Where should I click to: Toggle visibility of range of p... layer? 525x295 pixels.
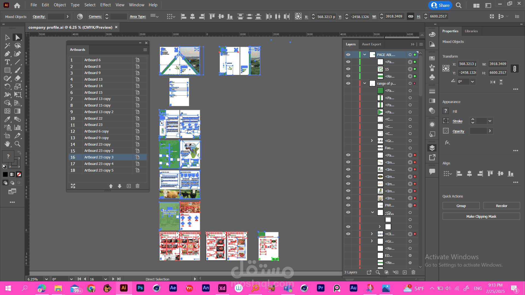tap(348, 83)
